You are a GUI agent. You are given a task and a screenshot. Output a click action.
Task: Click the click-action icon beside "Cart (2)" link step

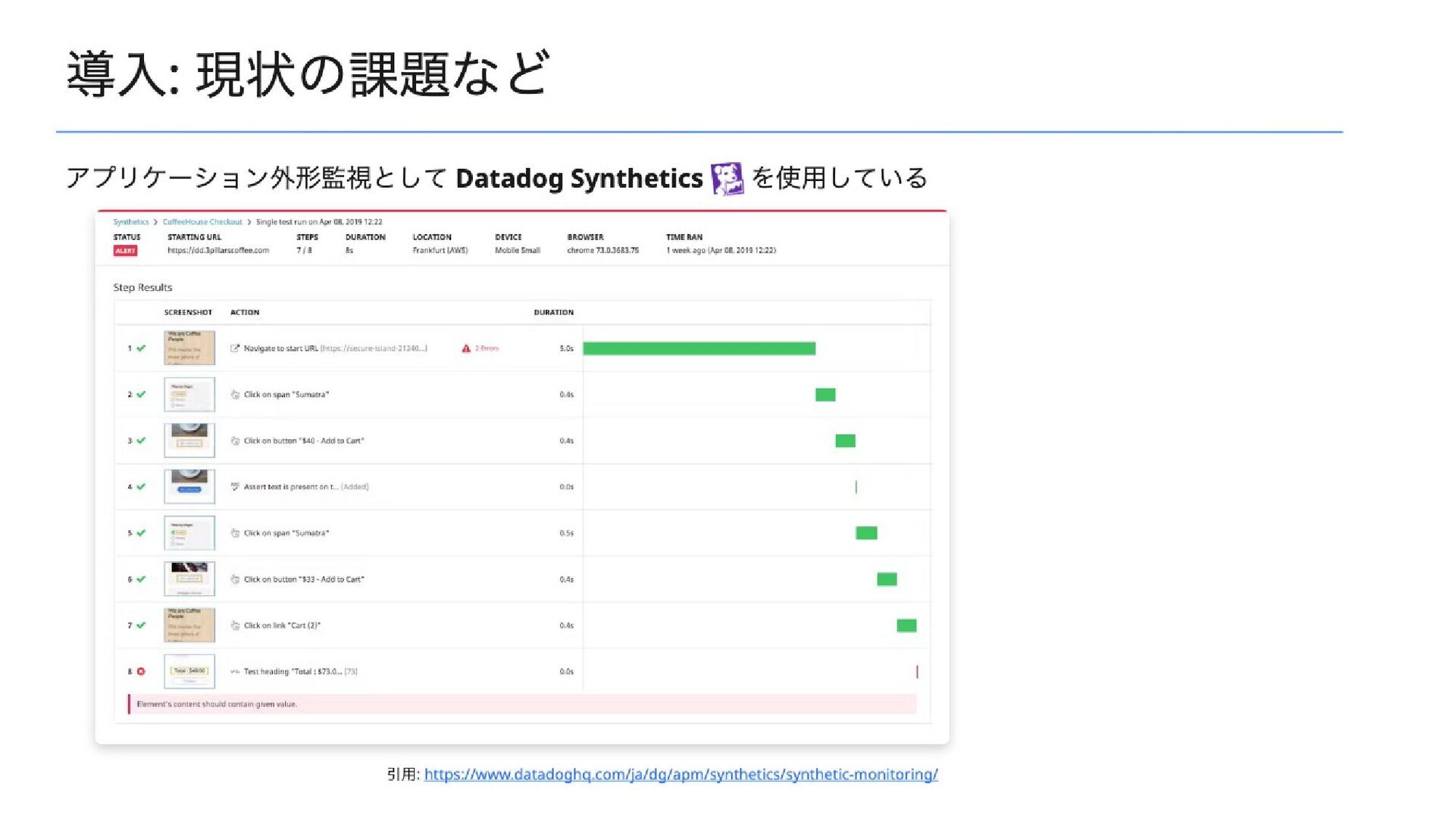pos(235,626)
